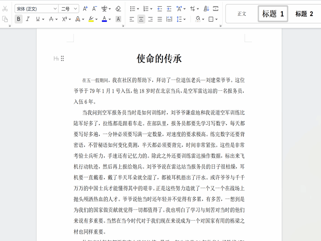The height and width of the screenshot is (241, 321).
Task: Click the Cut scissors icon
Action: click(5, 8)
